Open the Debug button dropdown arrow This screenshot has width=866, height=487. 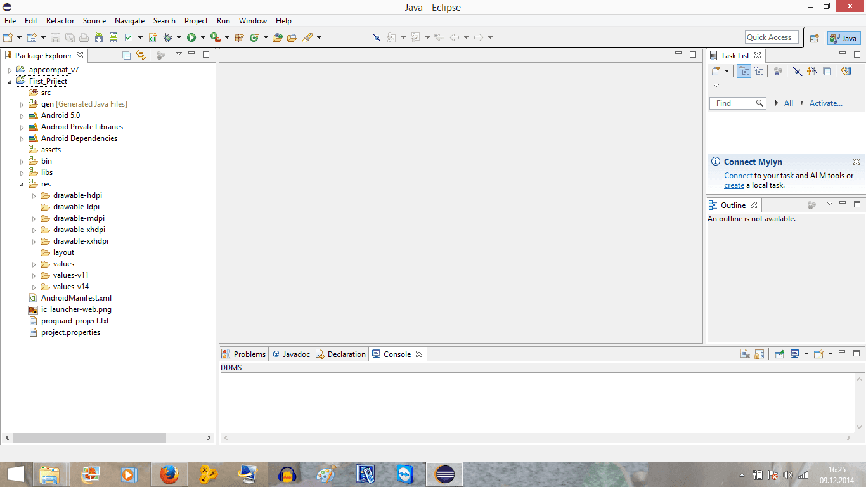(179, 37)
